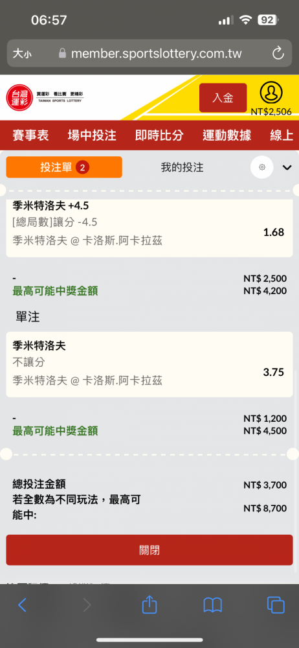Viewport: 299px width, 648px height.
Task: Click the 入金 deposit button
Action: [x=223, y=98]
